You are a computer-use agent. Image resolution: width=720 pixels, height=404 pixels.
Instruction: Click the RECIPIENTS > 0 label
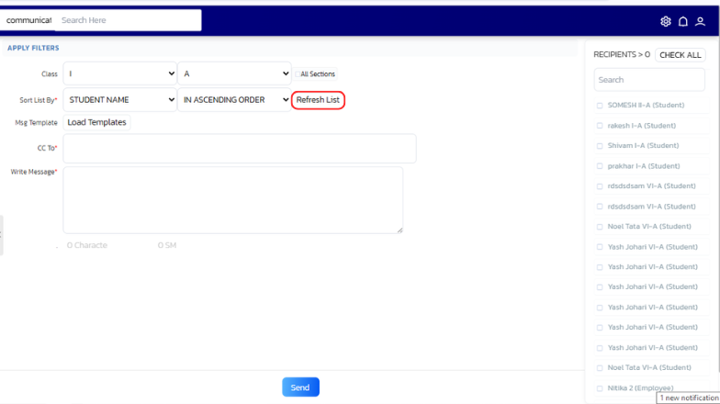[622, 55]
